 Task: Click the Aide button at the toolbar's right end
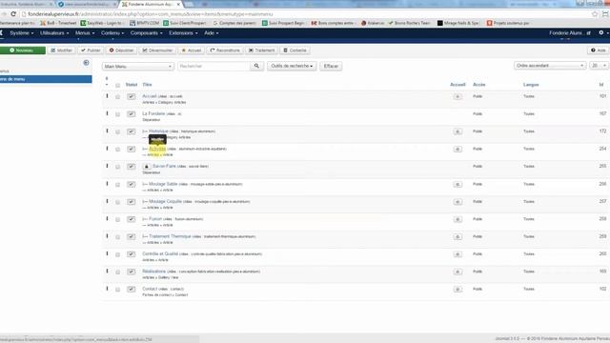point(598,50)
